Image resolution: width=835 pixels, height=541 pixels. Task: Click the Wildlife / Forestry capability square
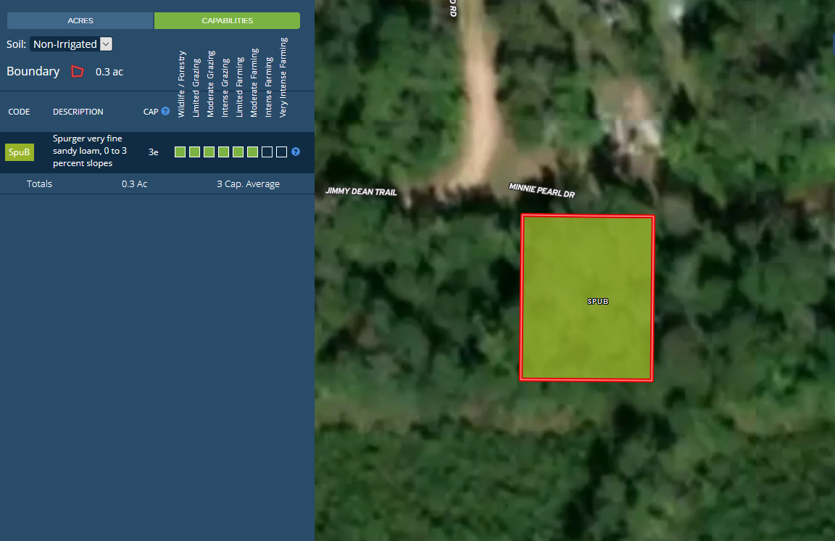click(x=180, y=152)
